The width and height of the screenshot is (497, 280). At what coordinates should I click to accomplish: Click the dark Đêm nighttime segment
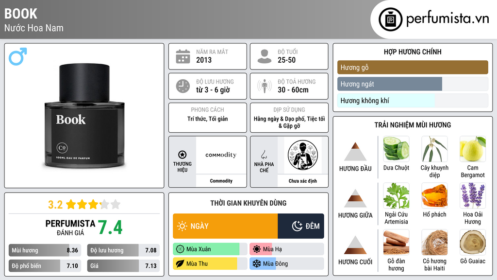[301, 226]
